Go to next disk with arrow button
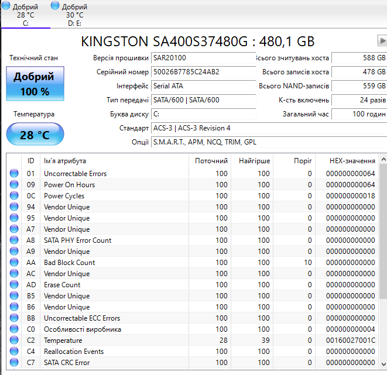 [x=382, y=41]
